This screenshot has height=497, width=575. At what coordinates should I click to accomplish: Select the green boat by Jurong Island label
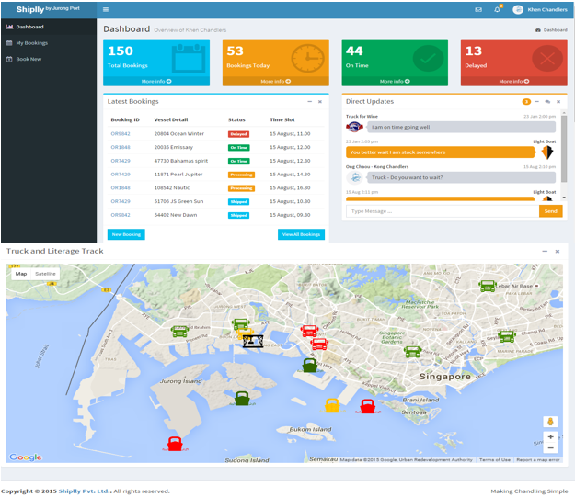point(242,398)
